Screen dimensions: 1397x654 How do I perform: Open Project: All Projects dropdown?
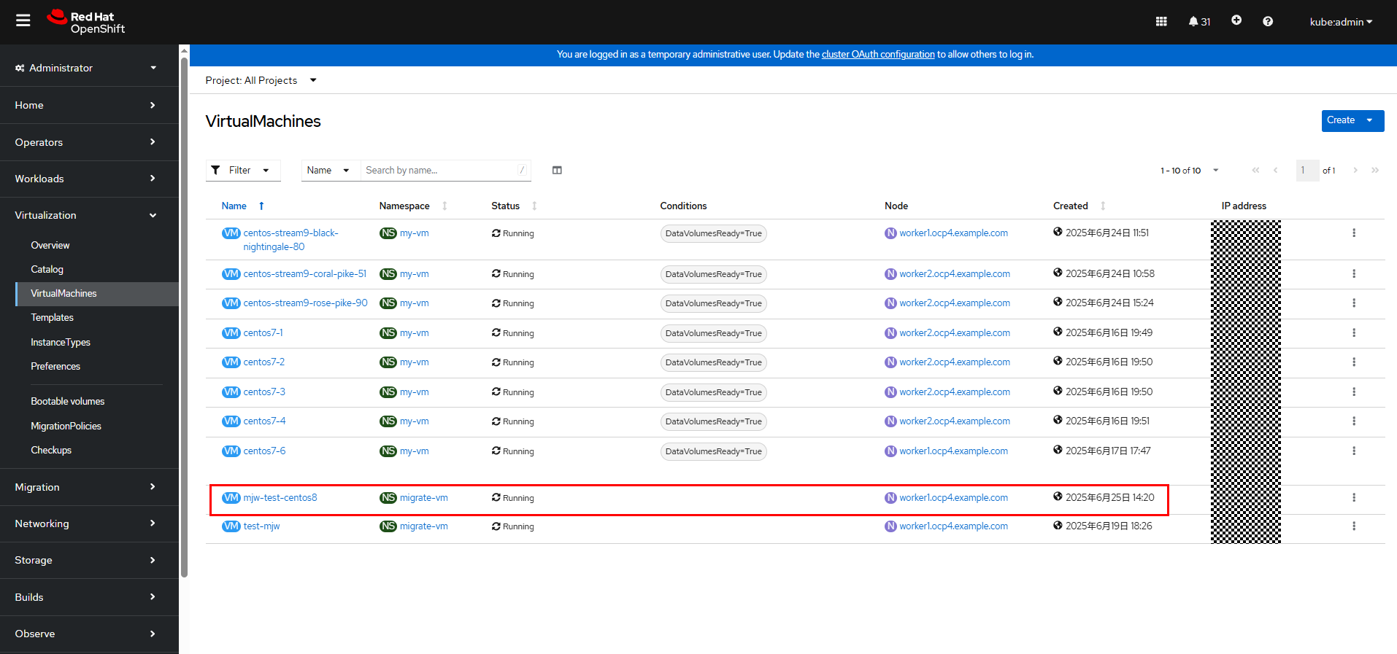[261, 80]
